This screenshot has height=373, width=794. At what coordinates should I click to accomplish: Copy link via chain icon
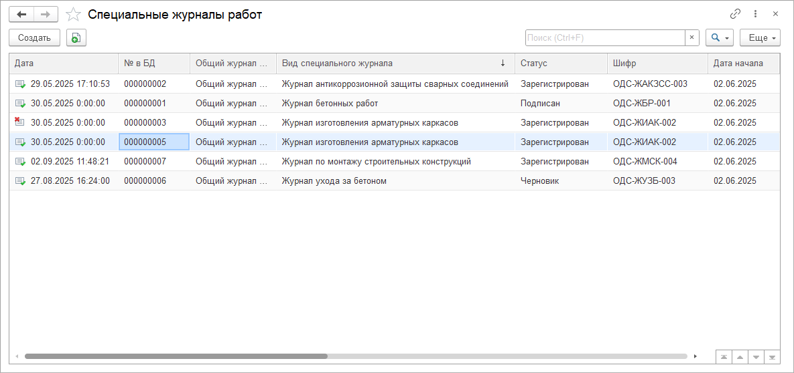click(x=735, y=14)
